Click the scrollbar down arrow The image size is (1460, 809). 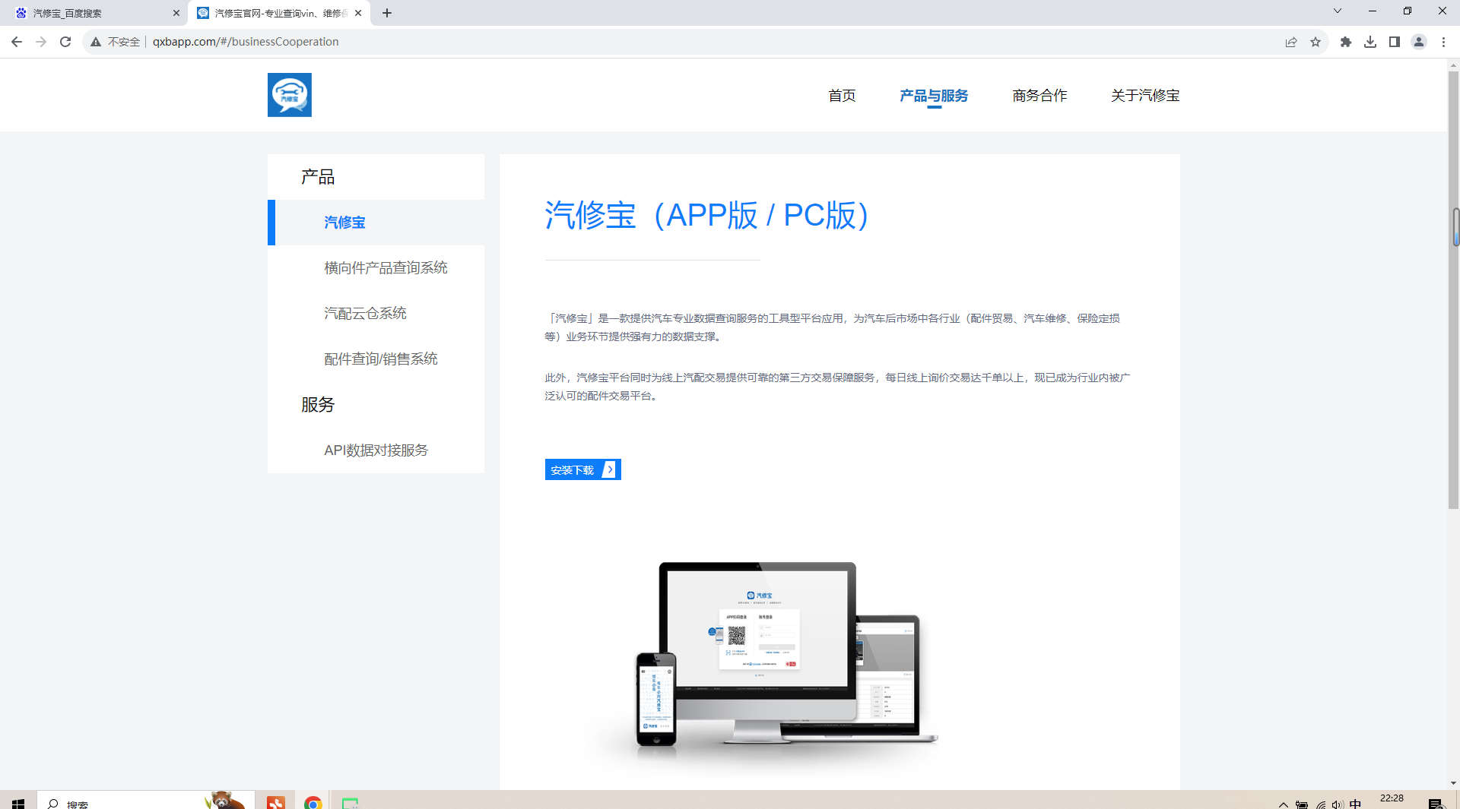(1453, 783)
